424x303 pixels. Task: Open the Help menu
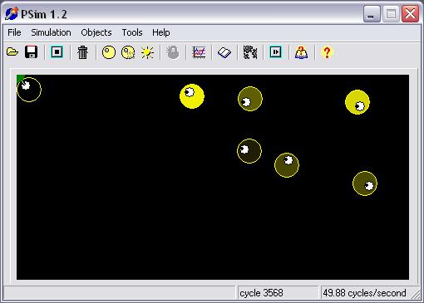click(161, 32)
